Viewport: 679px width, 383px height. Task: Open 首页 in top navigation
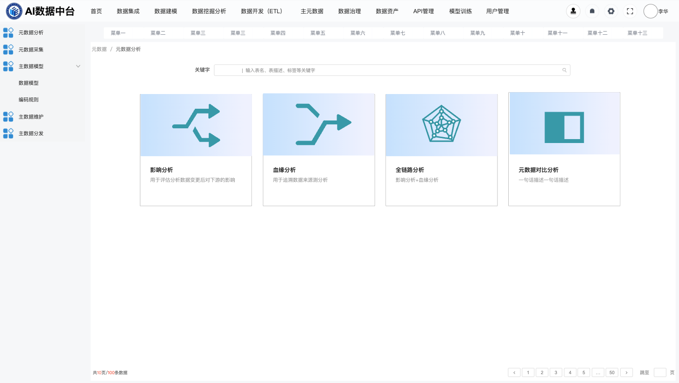coord(96,11)
